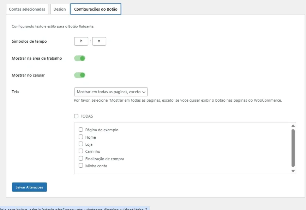The width and height of the screenshot is (306, 210).
Task: Click the page list scroll down arrow
Action: click(x=293, y=171)
